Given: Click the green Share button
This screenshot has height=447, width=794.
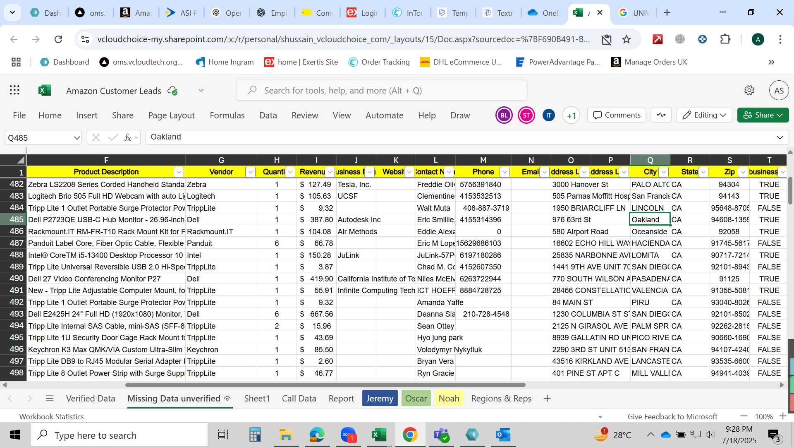Looking at the screenshot, I should (x=763, y=115).
